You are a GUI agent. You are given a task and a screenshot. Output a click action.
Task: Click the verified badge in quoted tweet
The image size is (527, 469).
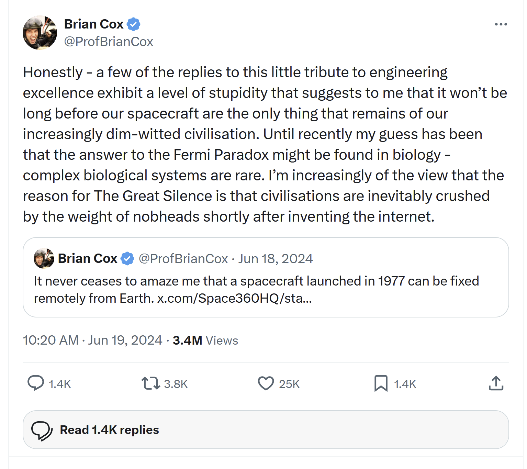coord(127,258)
